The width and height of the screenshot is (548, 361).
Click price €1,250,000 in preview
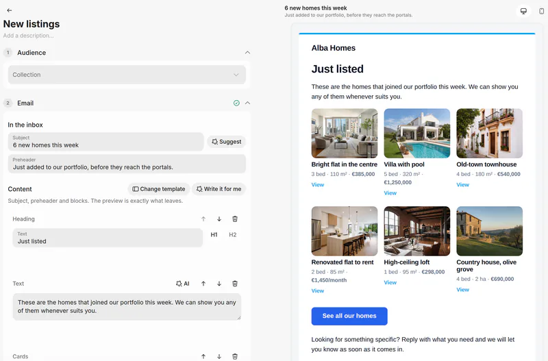click(398, 182)
